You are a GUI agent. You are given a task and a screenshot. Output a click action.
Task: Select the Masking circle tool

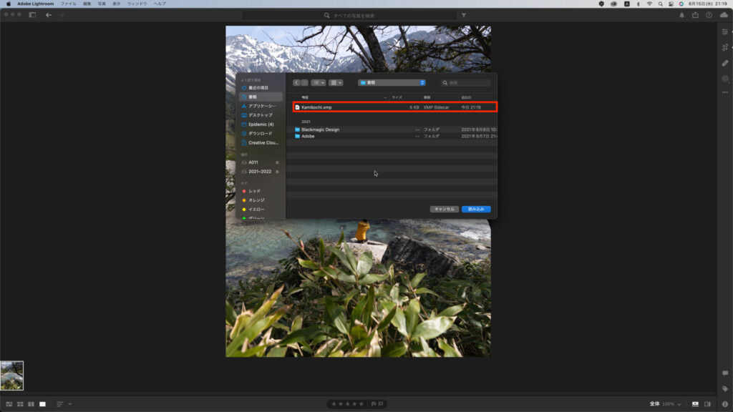click(x=724, y=79)
